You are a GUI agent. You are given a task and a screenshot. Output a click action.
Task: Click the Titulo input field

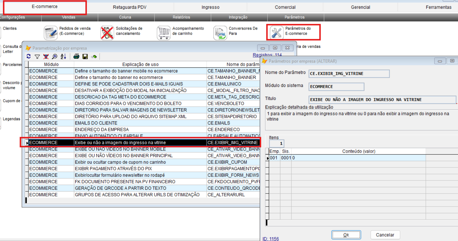[382, 100]
